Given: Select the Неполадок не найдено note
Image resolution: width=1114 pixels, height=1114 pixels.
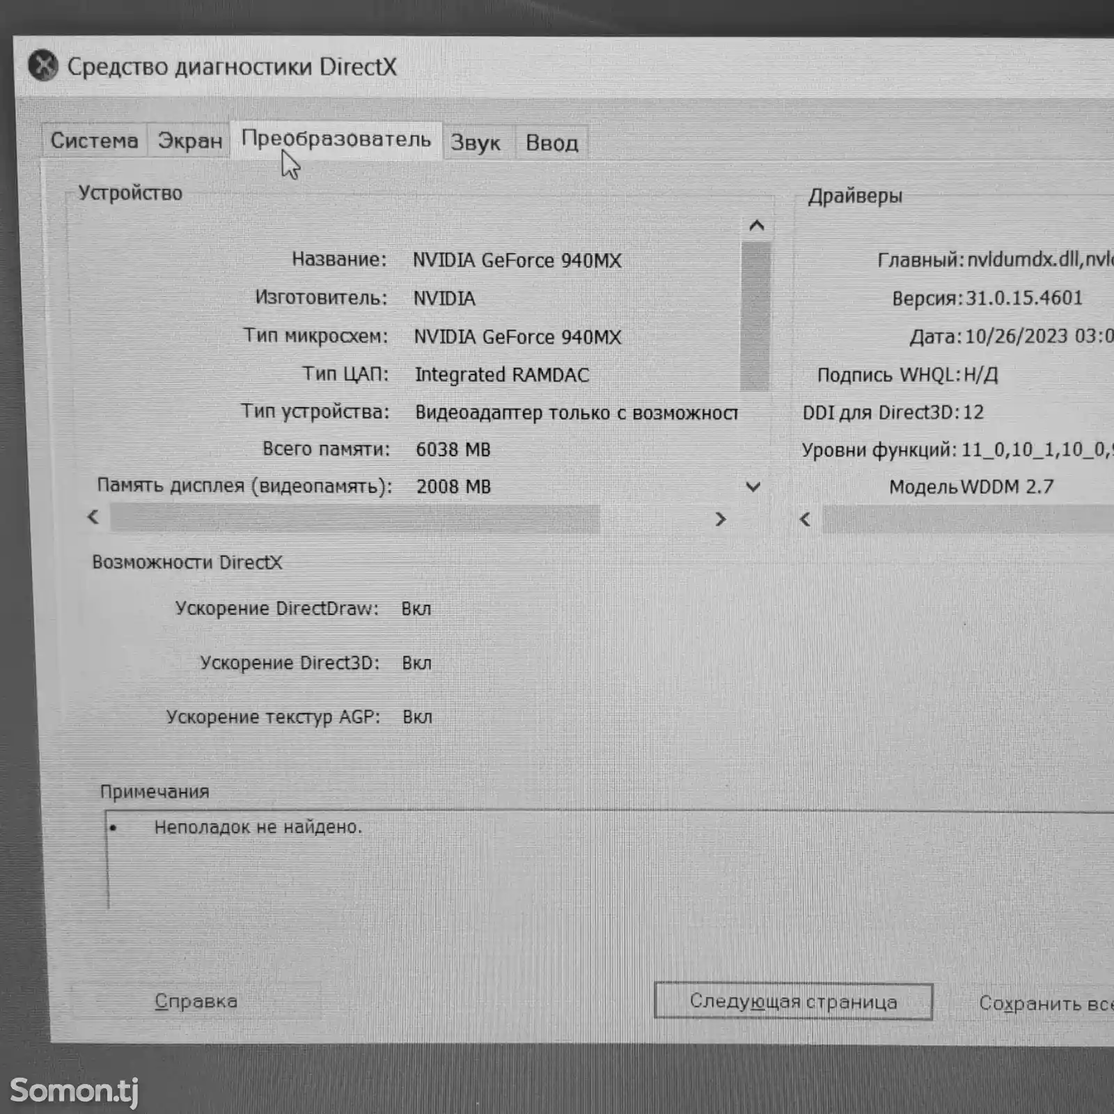Looking at the screenshot, I should pyautogui.click(x=258, y=827).
